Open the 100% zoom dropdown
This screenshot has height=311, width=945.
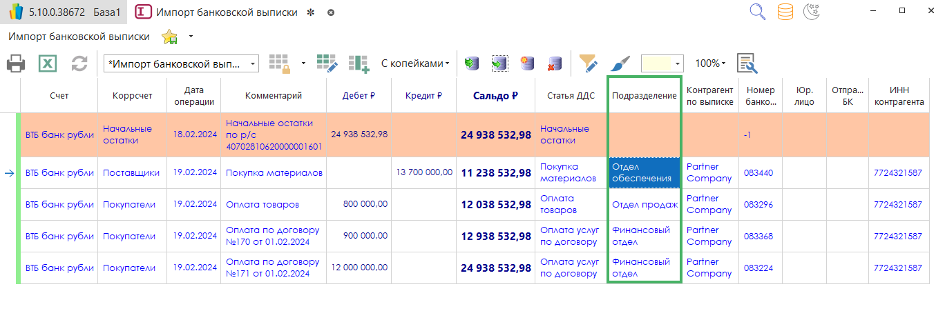[x=710, y=63]
